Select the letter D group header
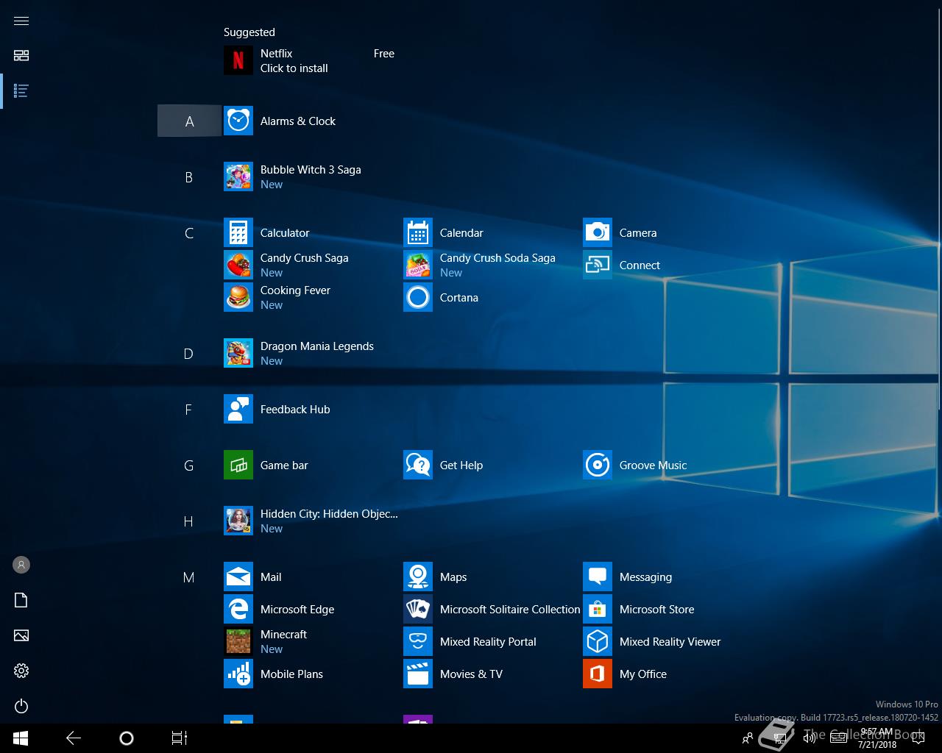Screen dimensions: 942x753 pyautogui.click(x=189, y=353)
